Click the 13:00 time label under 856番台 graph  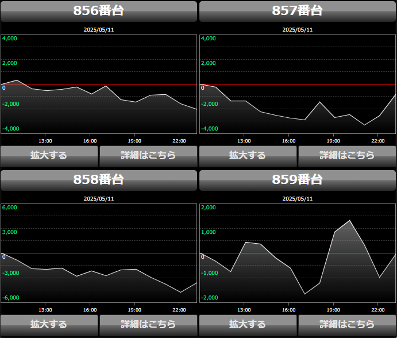[45, 141]
